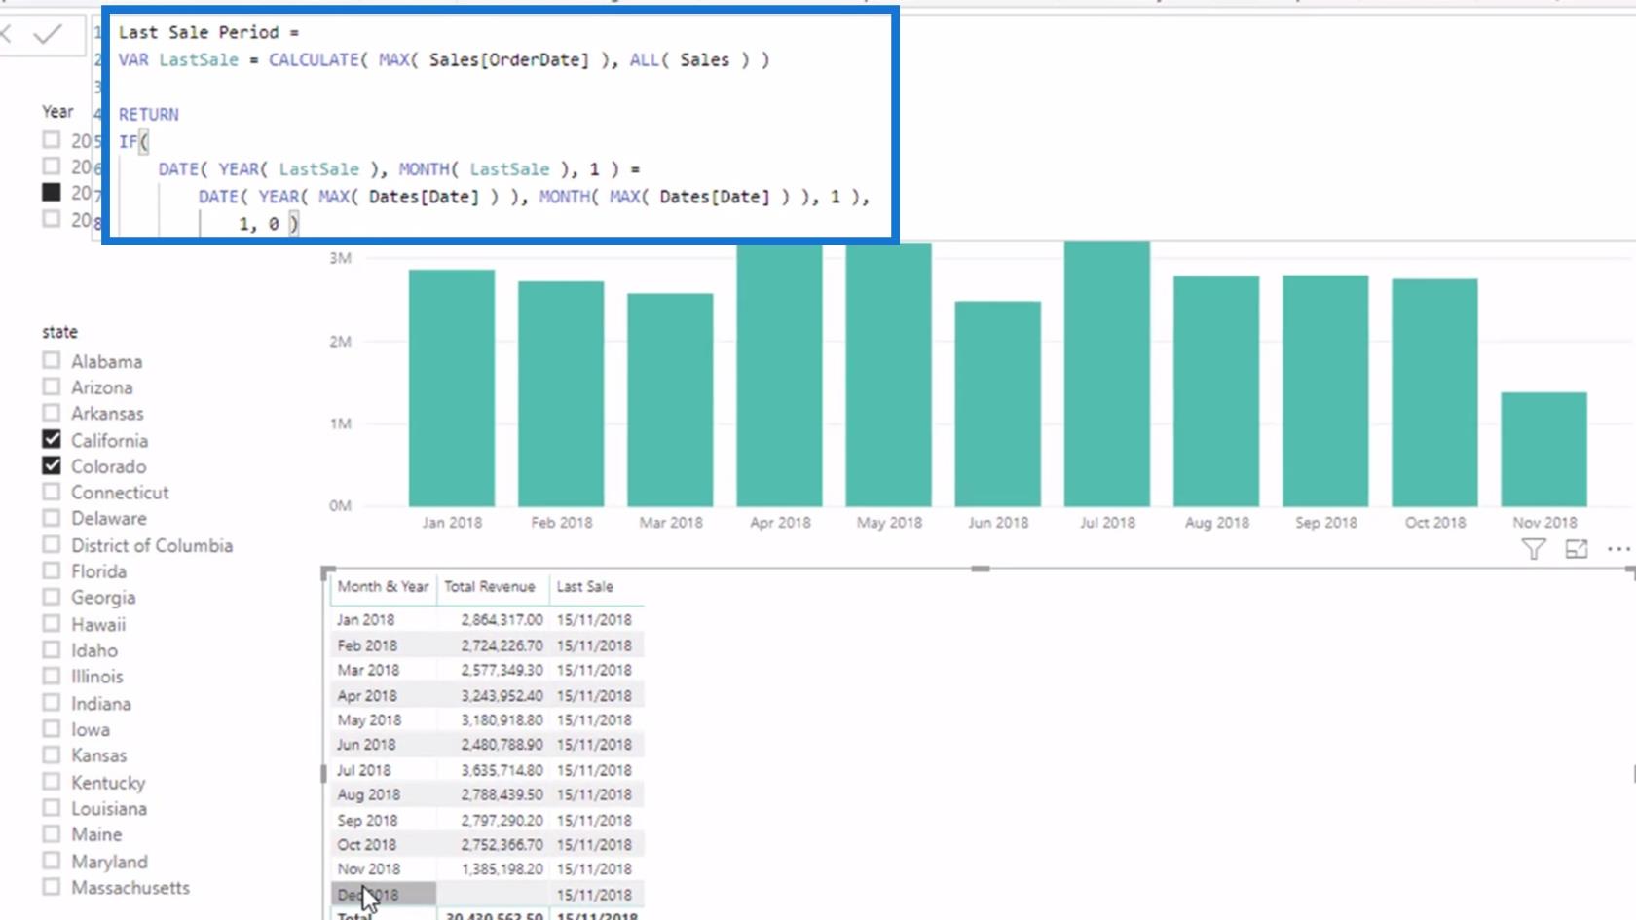Click the 3,635,714.80 revenue cell

coord(502,769)
